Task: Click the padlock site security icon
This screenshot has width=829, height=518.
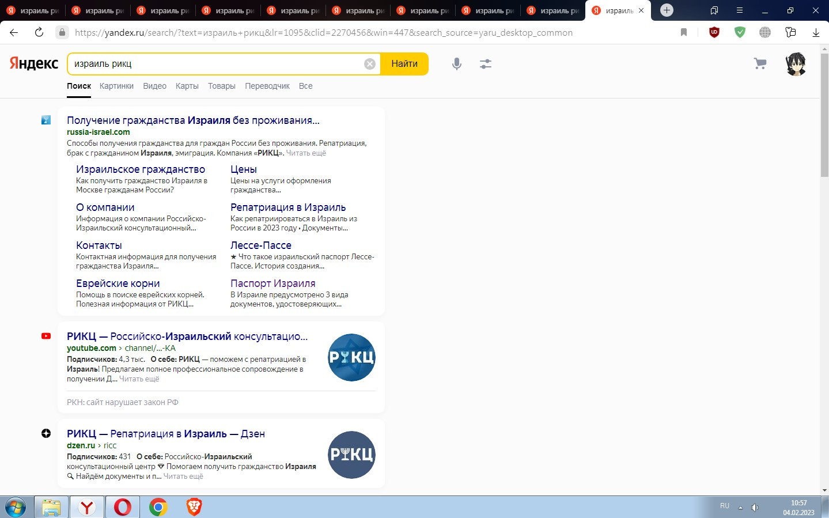Action: click(62, 32)
